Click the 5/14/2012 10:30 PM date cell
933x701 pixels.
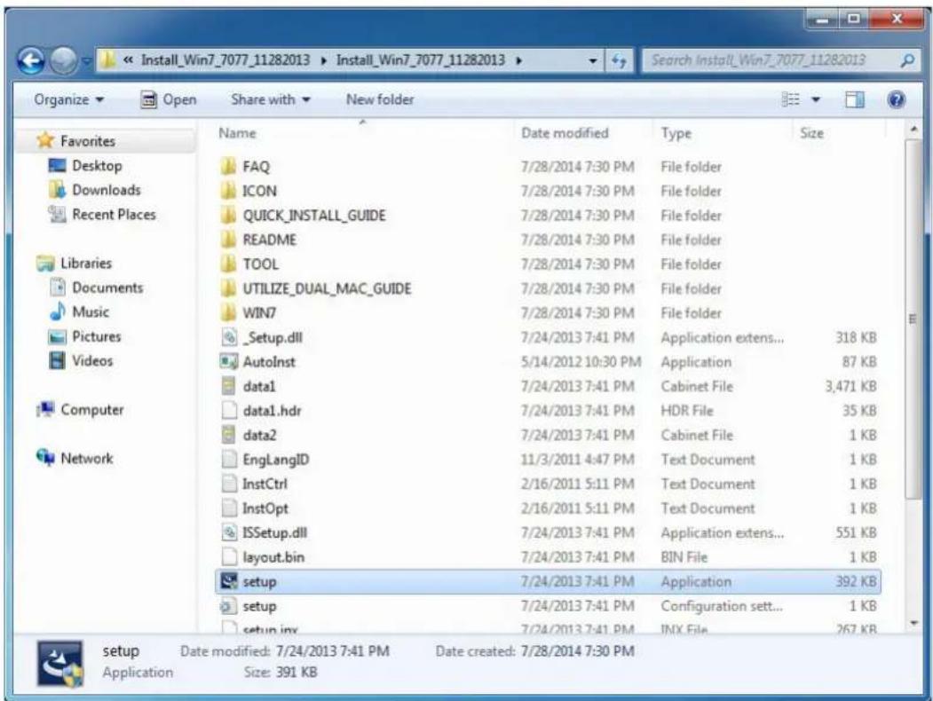tap(581, 362)
